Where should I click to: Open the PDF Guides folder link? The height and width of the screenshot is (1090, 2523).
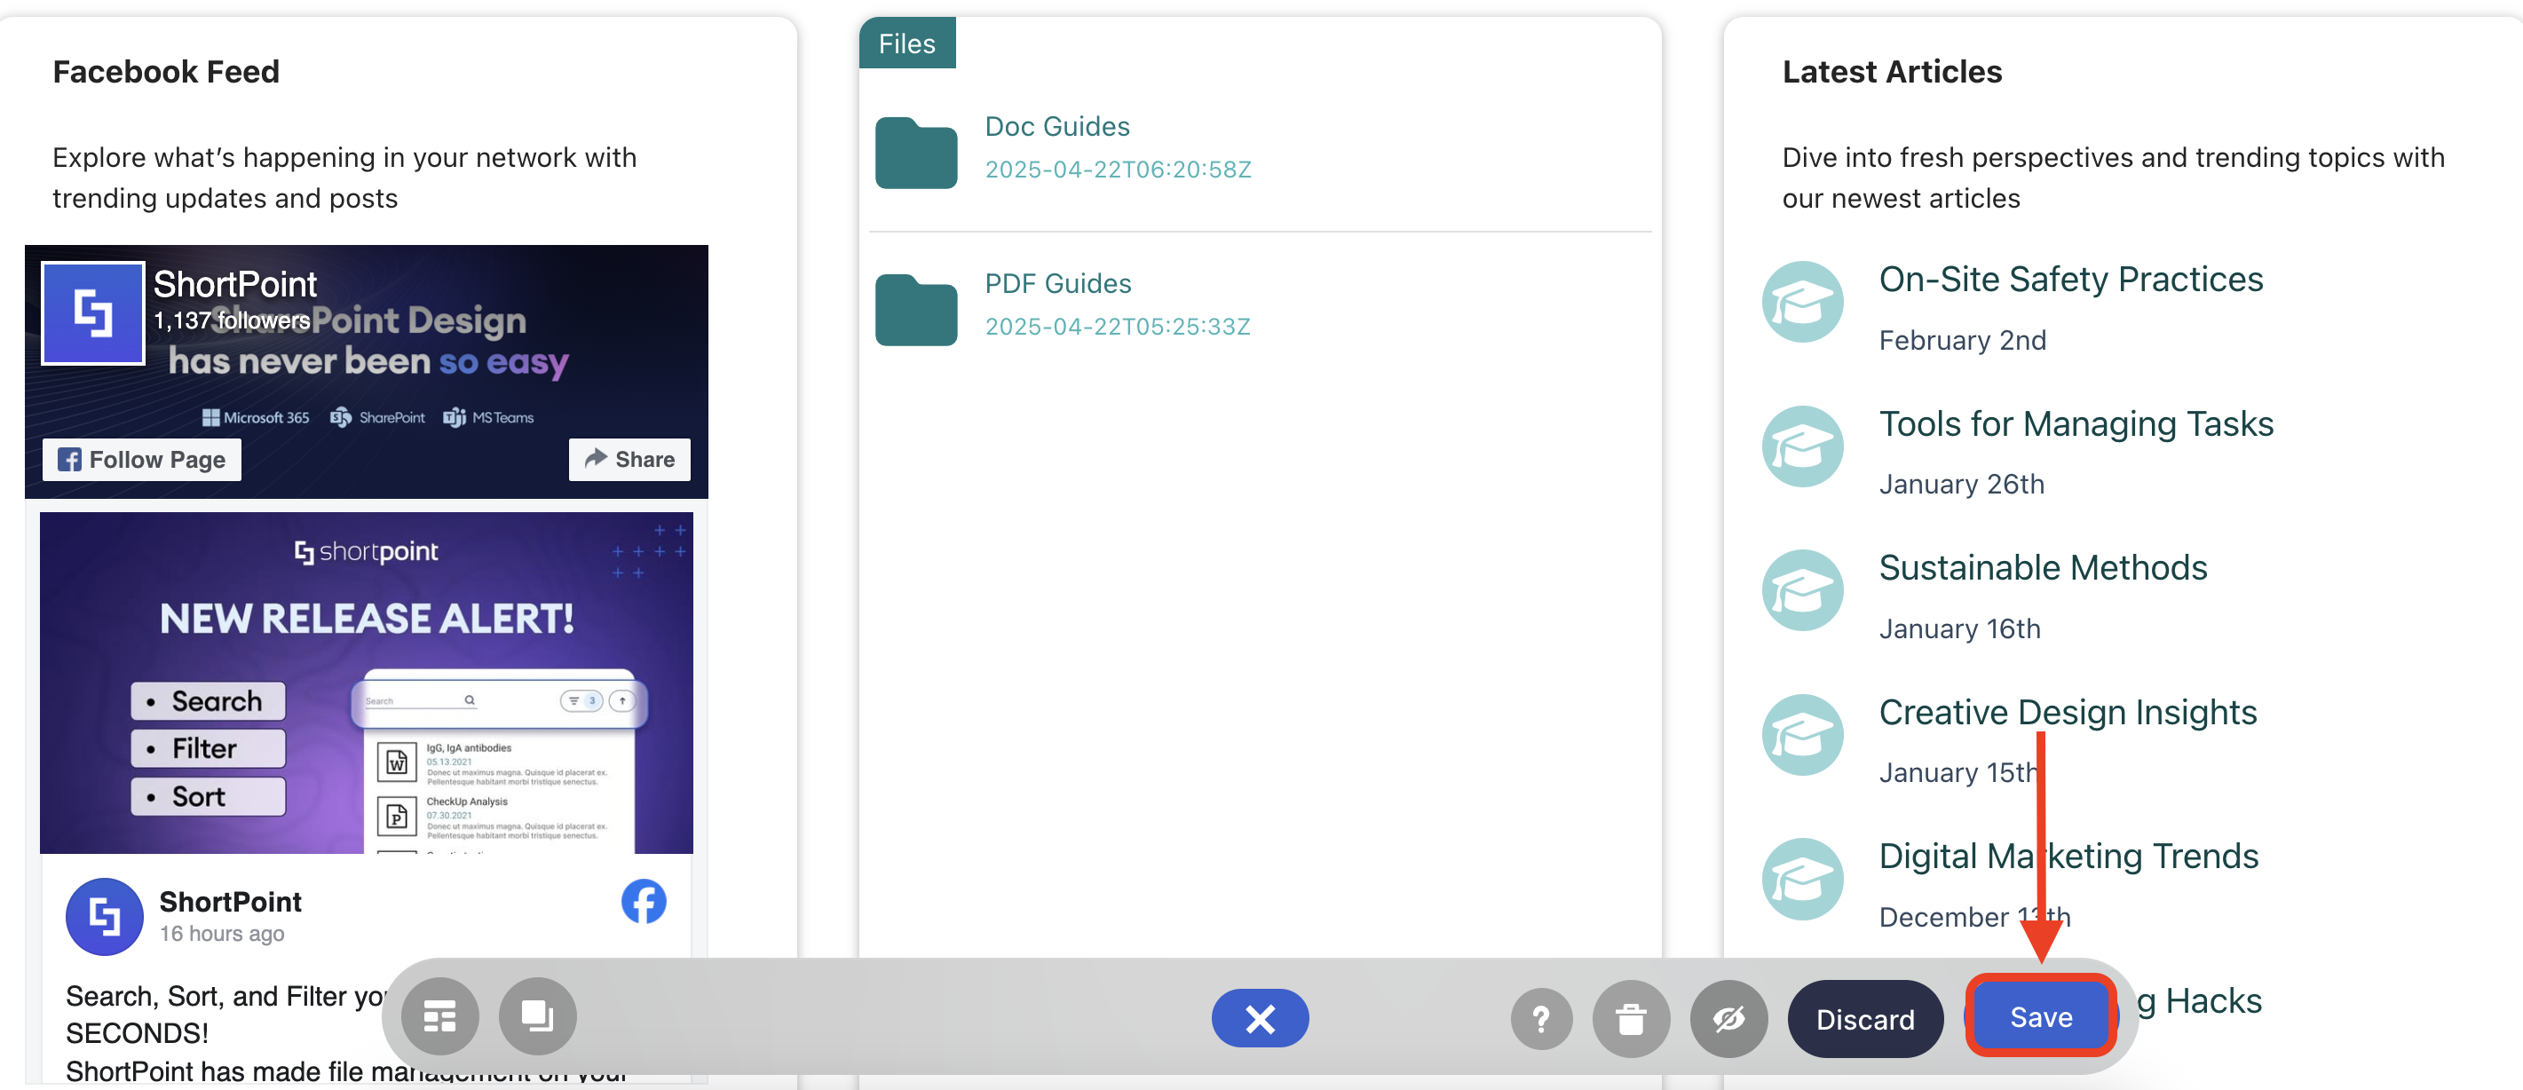[x=1058, y=283]
